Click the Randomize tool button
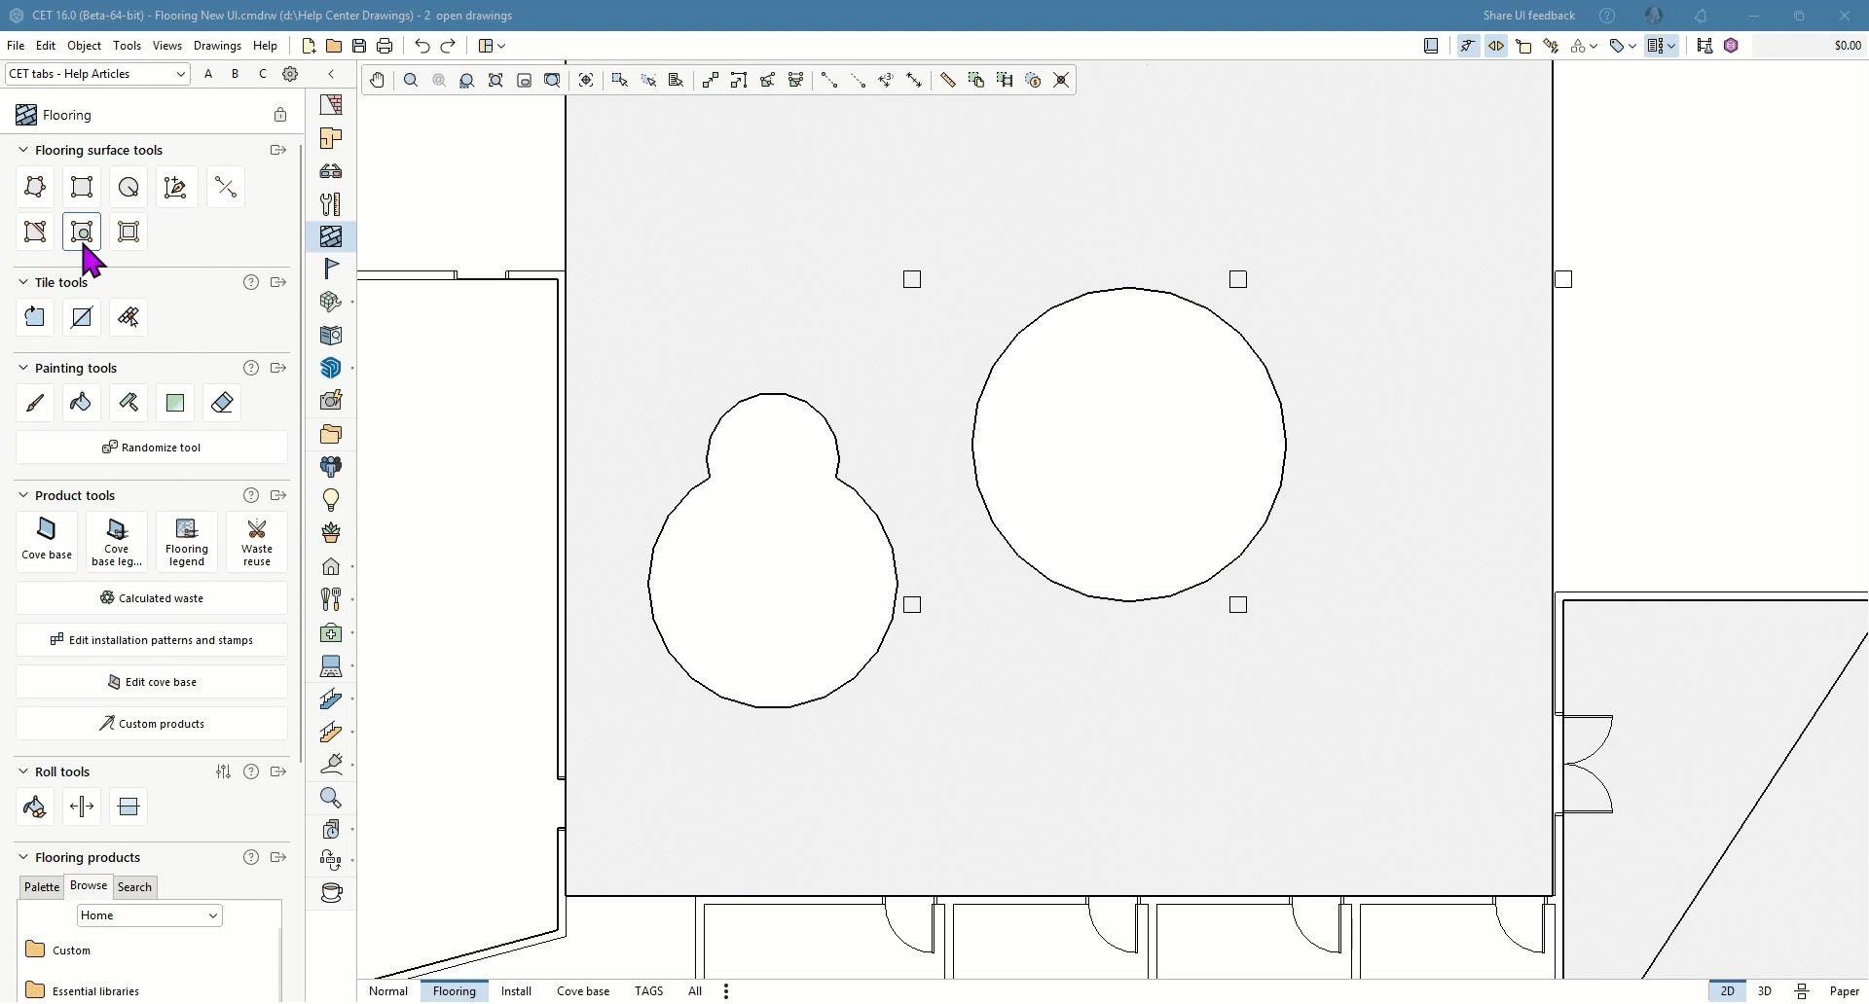 coord(152,448)
